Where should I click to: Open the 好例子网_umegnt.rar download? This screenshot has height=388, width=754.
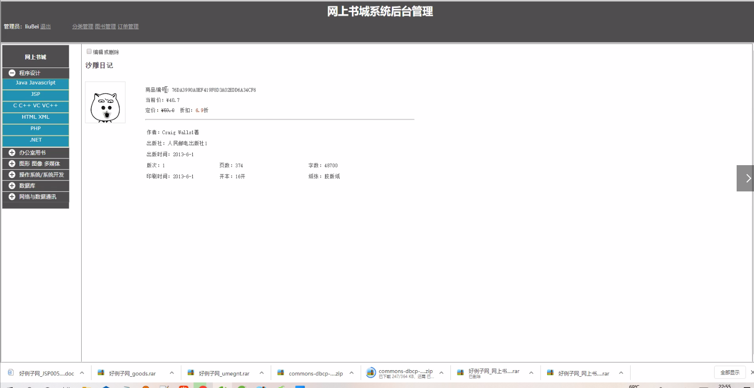[x=224, y=374]
